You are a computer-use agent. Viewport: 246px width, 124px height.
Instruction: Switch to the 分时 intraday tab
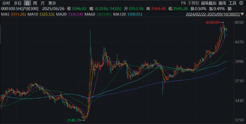[6, 3]
